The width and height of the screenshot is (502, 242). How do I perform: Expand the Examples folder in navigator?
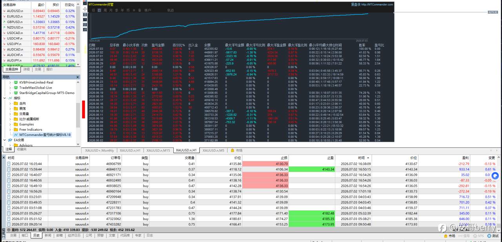pos(10,124)
